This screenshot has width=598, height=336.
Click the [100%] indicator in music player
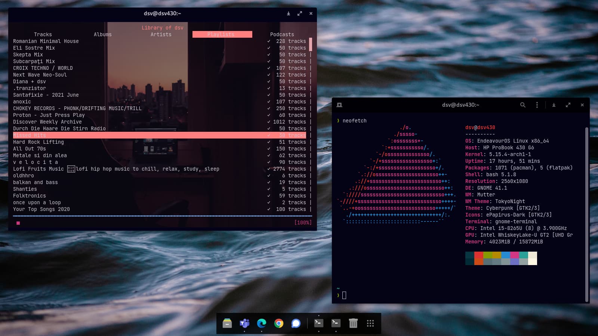coord(303,223)
